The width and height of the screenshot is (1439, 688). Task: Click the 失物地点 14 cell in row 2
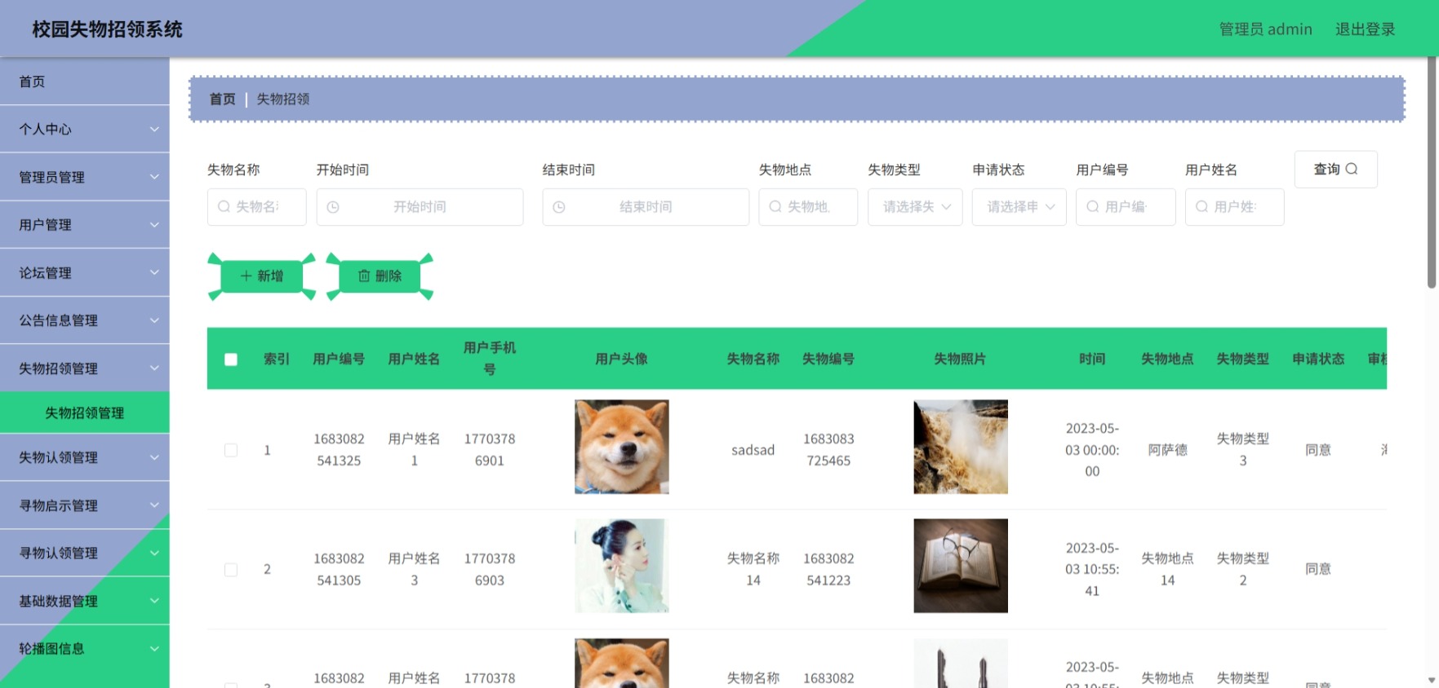point(1168,569)
